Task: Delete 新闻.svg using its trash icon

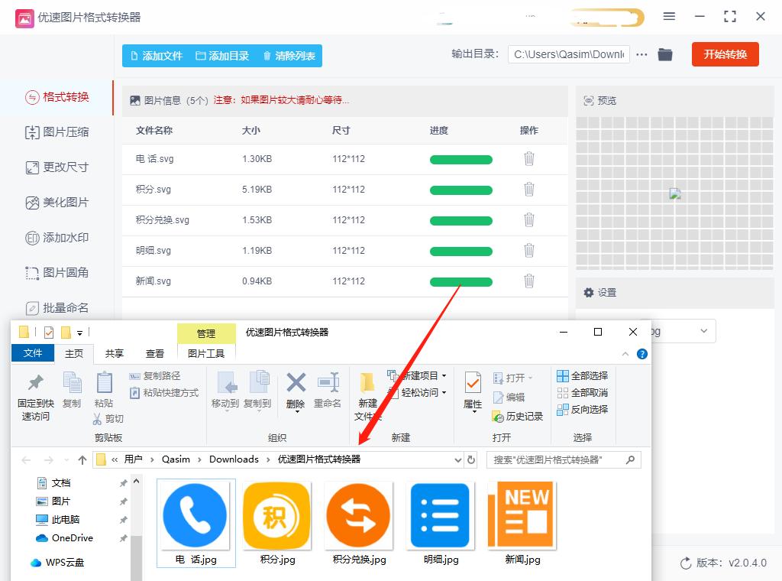Action: pyautogui.click(x=529, y=281)
